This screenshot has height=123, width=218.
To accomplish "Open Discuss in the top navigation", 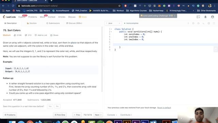I will [x=72, y=17].
